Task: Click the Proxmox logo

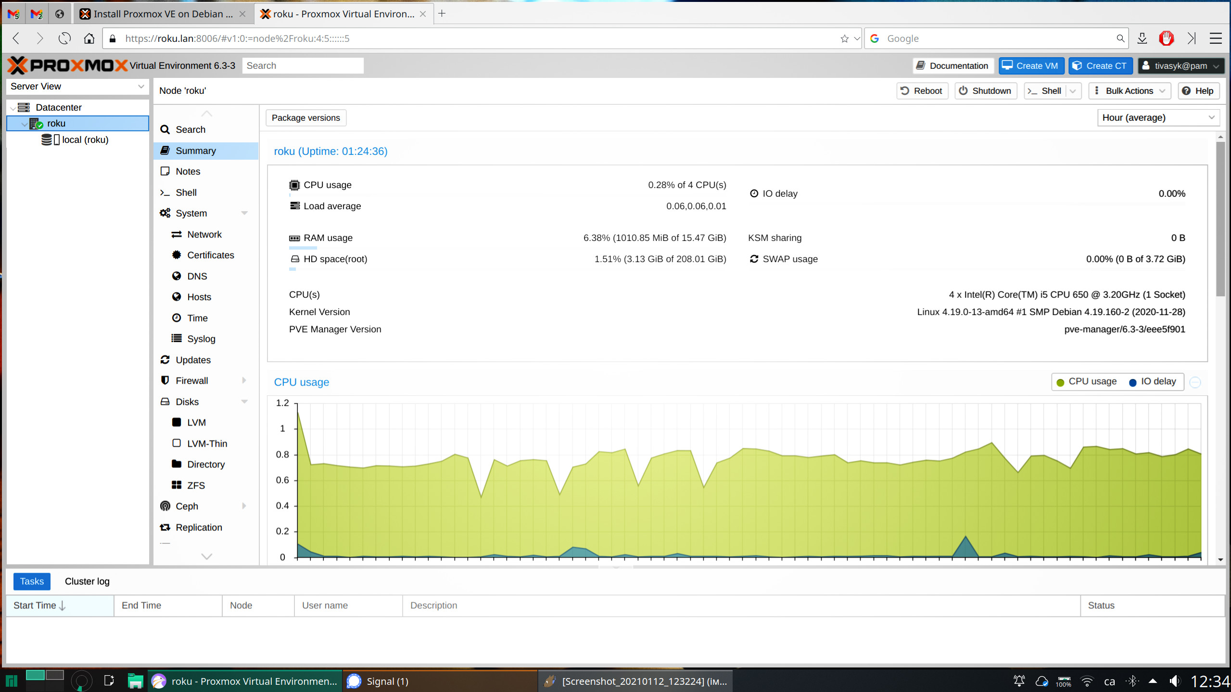Action: pos(68,65)
